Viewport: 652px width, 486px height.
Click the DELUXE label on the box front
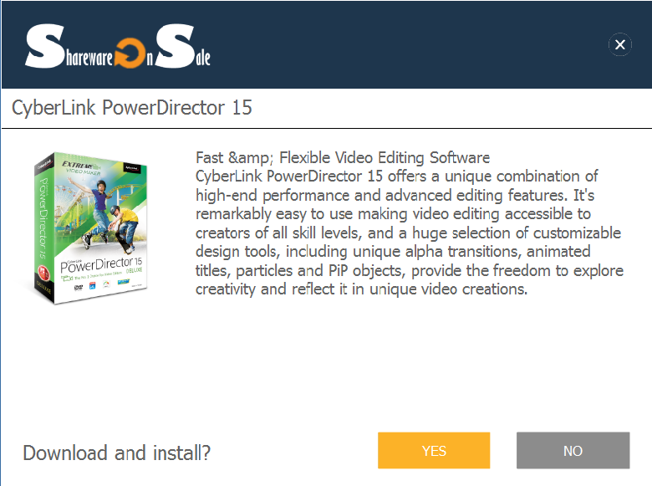point(134,270)
